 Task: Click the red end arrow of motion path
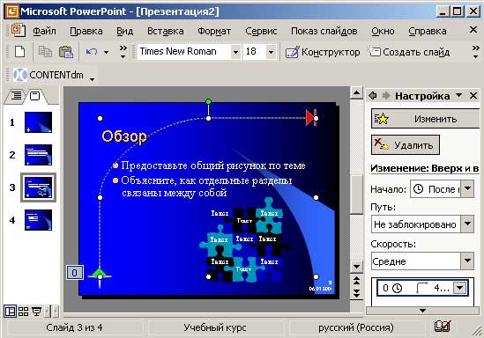pyautogui.click(x=311, y=118)
